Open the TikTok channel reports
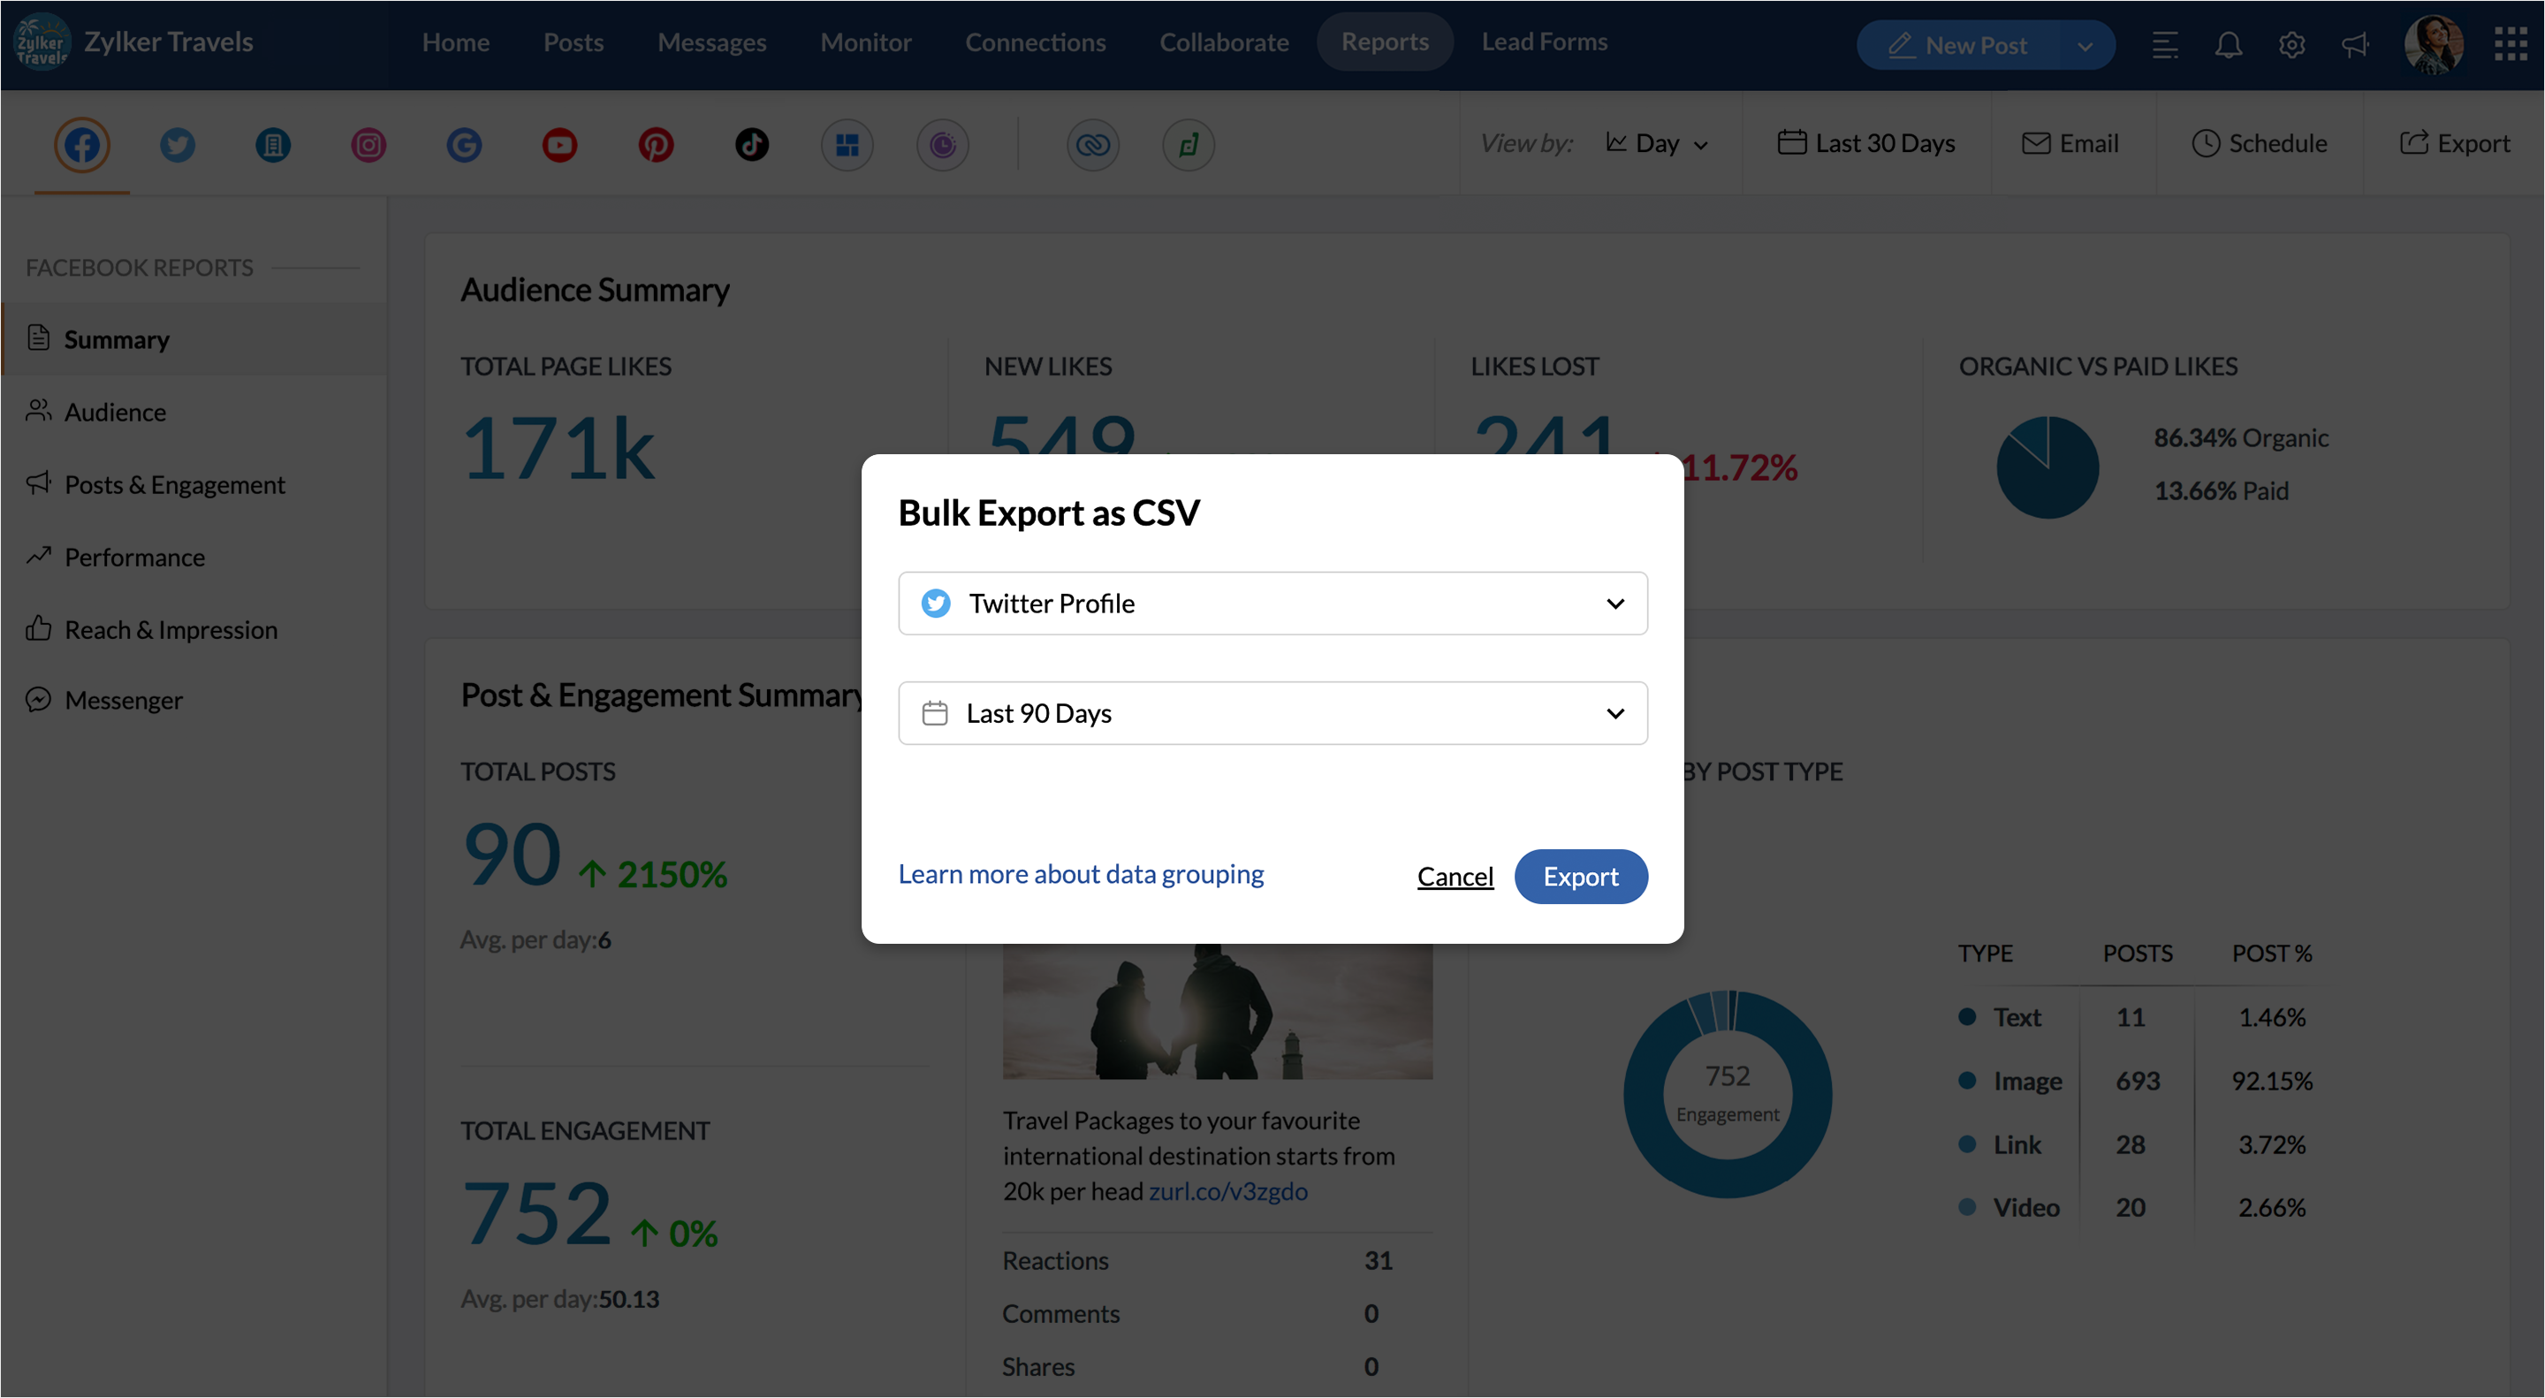The image size is (2545, 1398). pos(752,145)
